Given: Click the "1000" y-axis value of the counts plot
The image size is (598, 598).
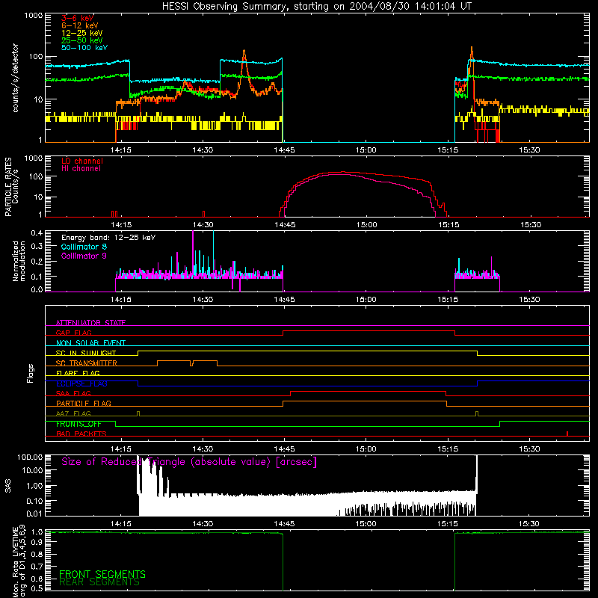Looking at the screenshot, I should click(x=33, y=16).
